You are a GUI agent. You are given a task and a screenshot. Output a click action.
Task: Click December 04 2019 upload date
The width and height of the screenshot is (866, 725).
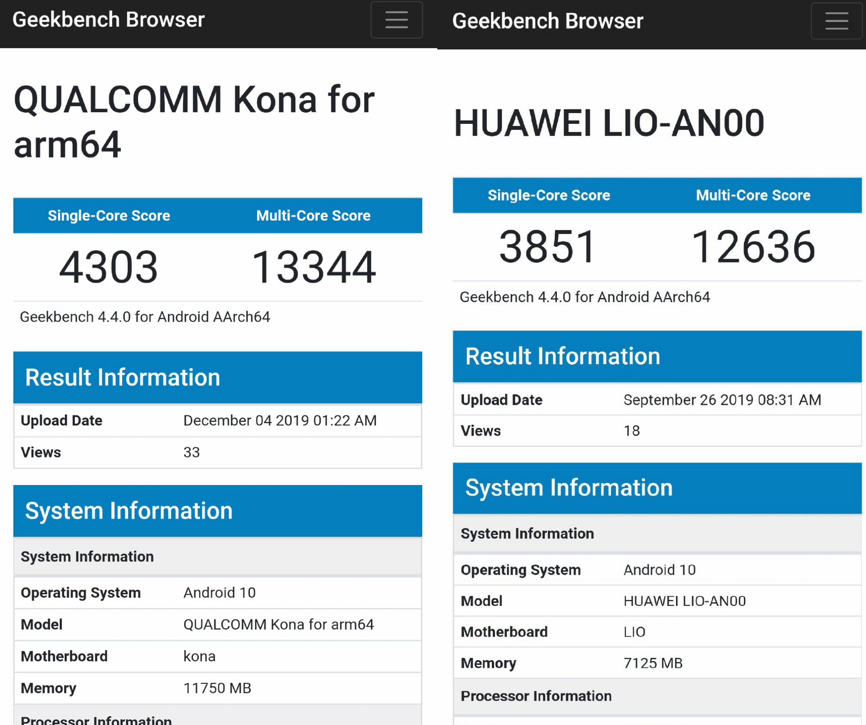(280, 421)
